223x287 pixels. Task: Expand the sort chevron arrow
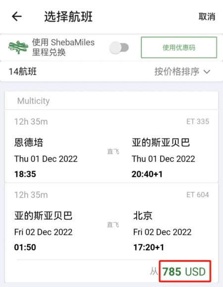[x=207, y=72]
